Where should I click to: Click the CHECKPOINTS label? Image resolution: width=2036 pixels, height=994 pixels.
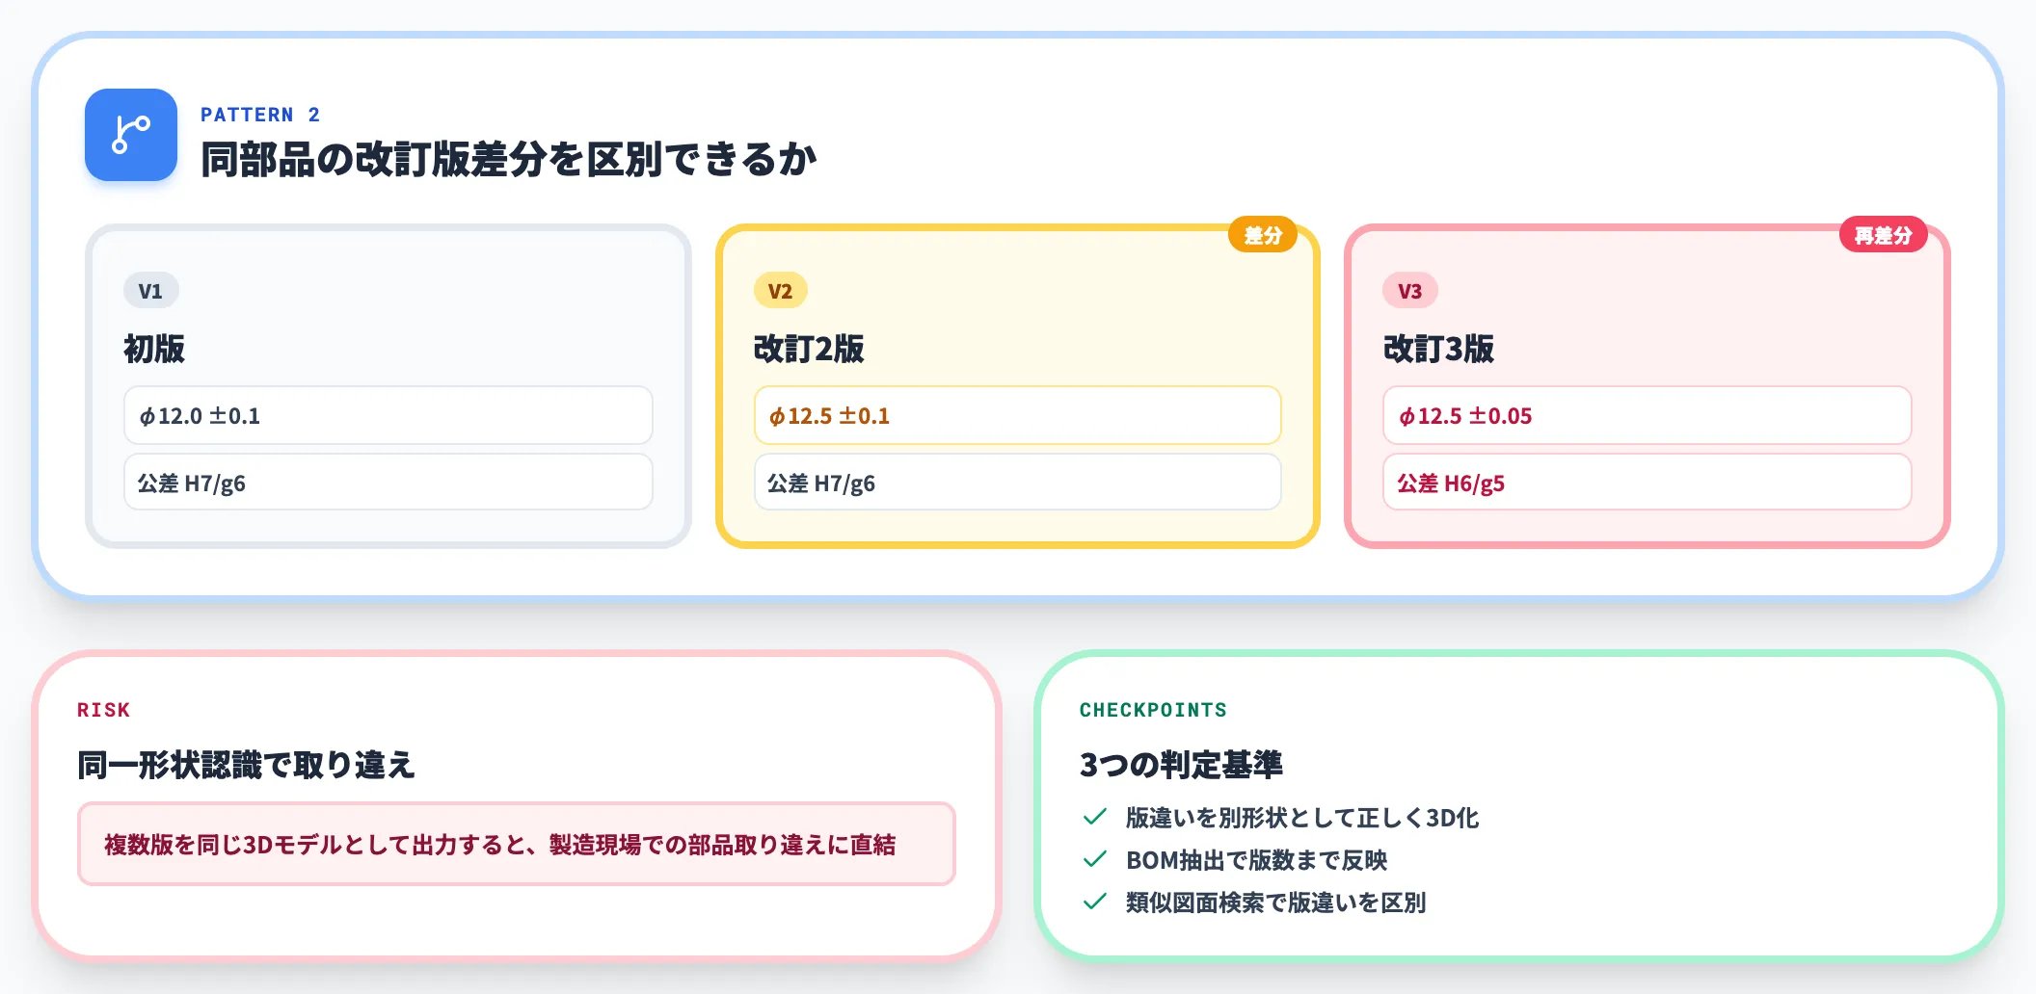point(1153,710)
